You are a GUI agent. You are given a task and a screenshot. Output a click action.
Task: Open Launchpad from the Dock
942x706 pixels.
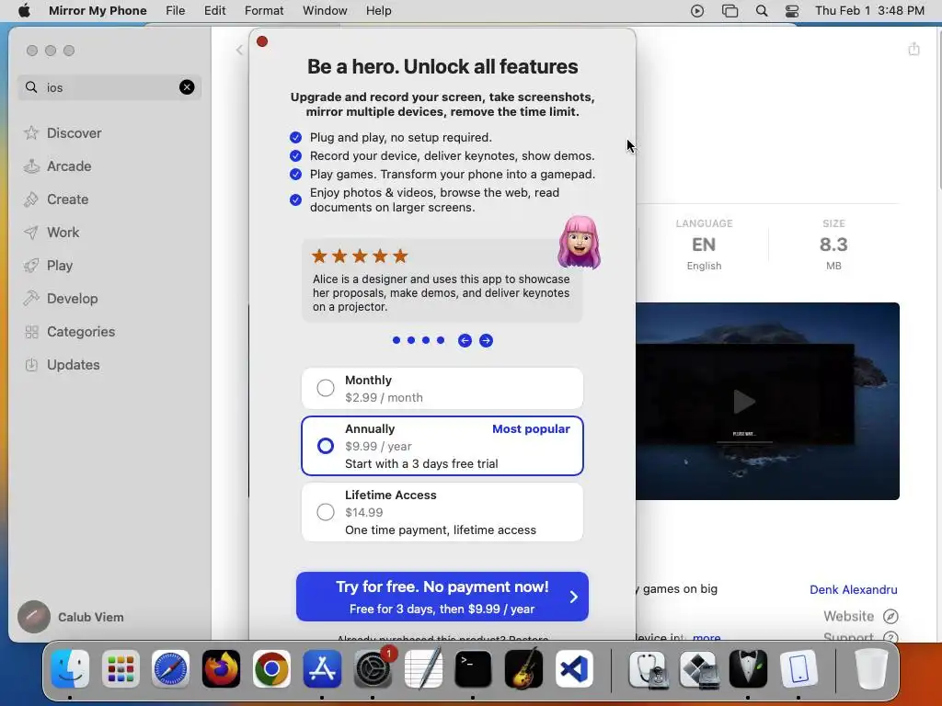(x=121, y=669)
